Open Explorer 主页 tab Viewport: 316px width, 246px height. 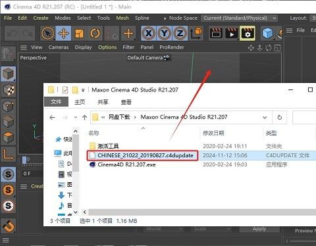(x=80, y=102)
